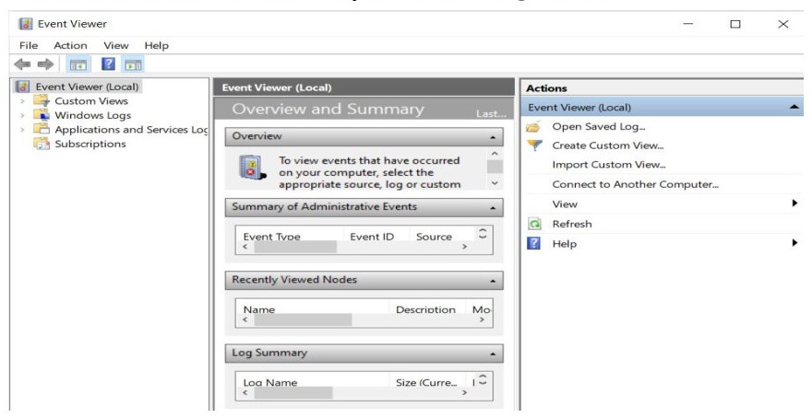812x418 pixels.
Task: Collapse the Summary of Administrative Events section
Action: [x=493, y=208]
